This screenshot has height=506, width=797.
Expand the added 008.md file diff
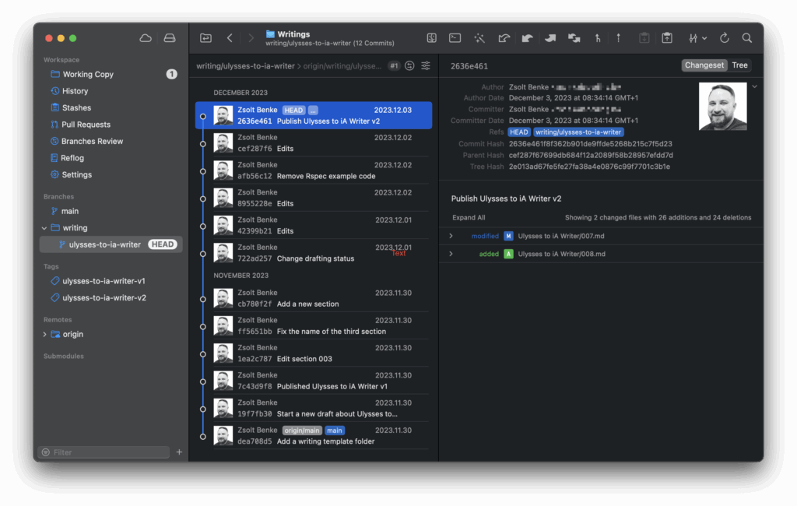(451, 254)
